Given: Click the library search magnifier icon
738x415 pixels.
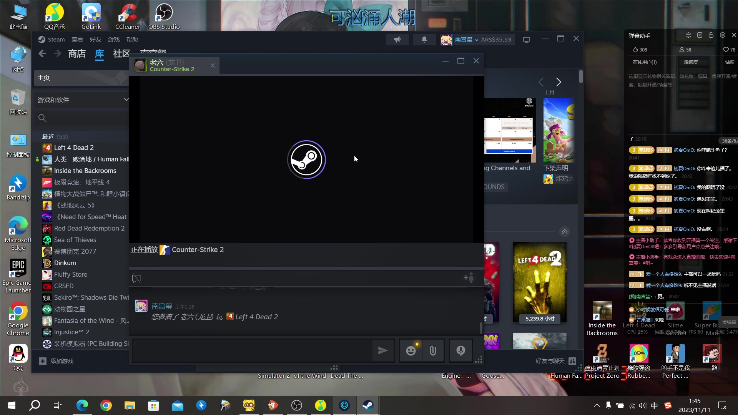Looking at the screenshot, I should click(x=42, y=118).
